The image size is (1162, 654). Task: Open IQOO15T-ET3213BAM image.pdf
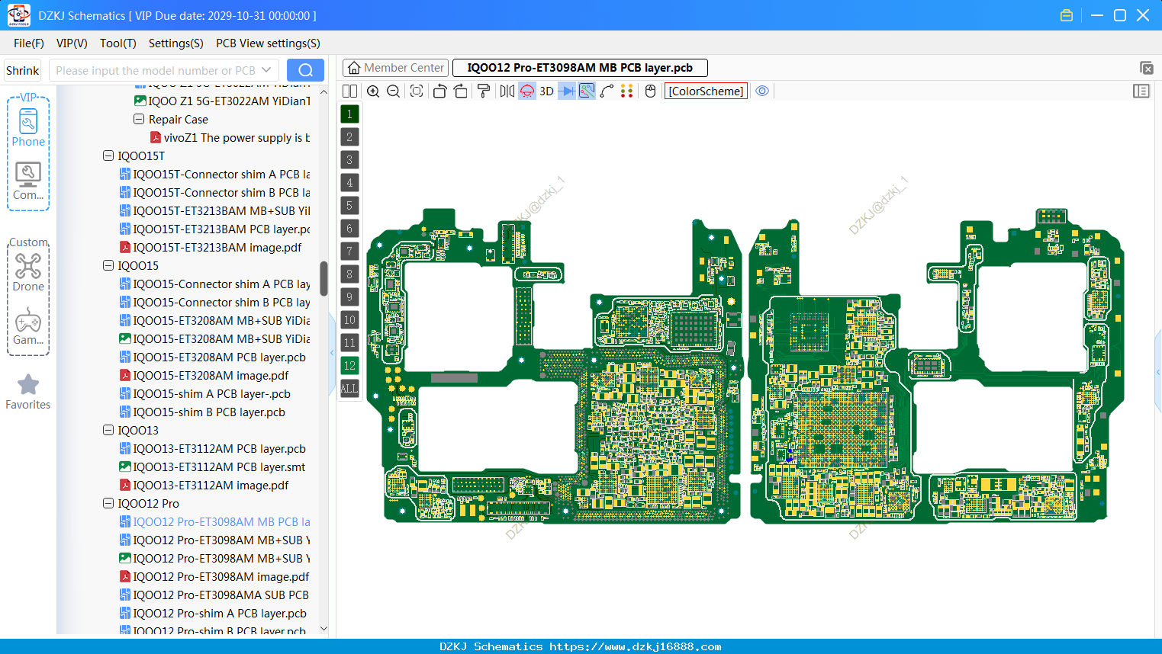[x=211, y=247]
